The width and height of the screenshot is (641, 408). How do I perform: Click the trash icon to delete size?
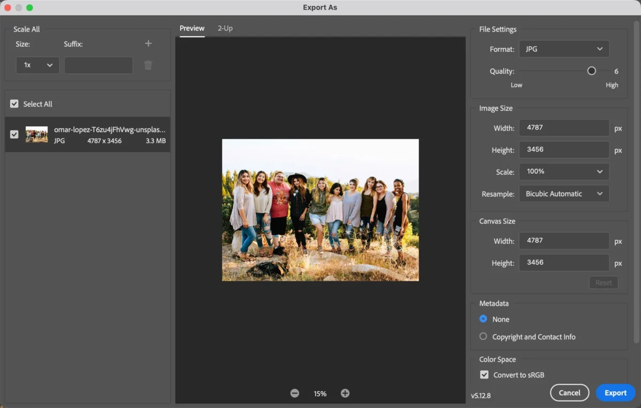click(x=148, y=65)
